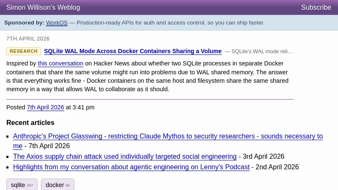The height and width of the screenshot is (190, 338).
Task: Click Subscribe in the header
Action: [x=316, y=8]
